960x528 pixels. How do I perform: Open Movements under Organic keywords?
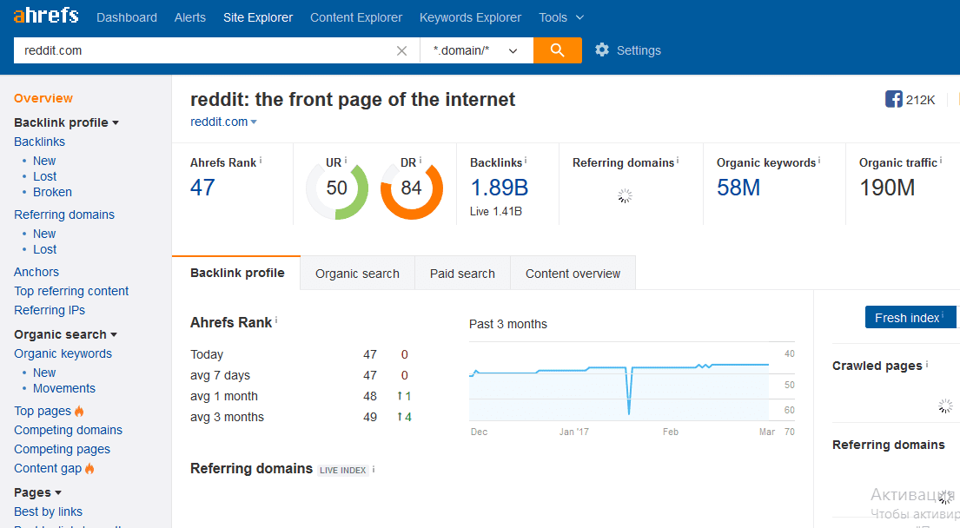pyautogui.click(x=64, y=388)
